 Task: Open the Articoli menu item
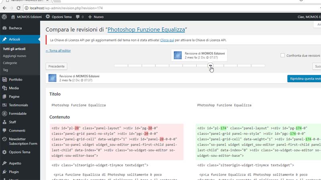tap(20, 39)
